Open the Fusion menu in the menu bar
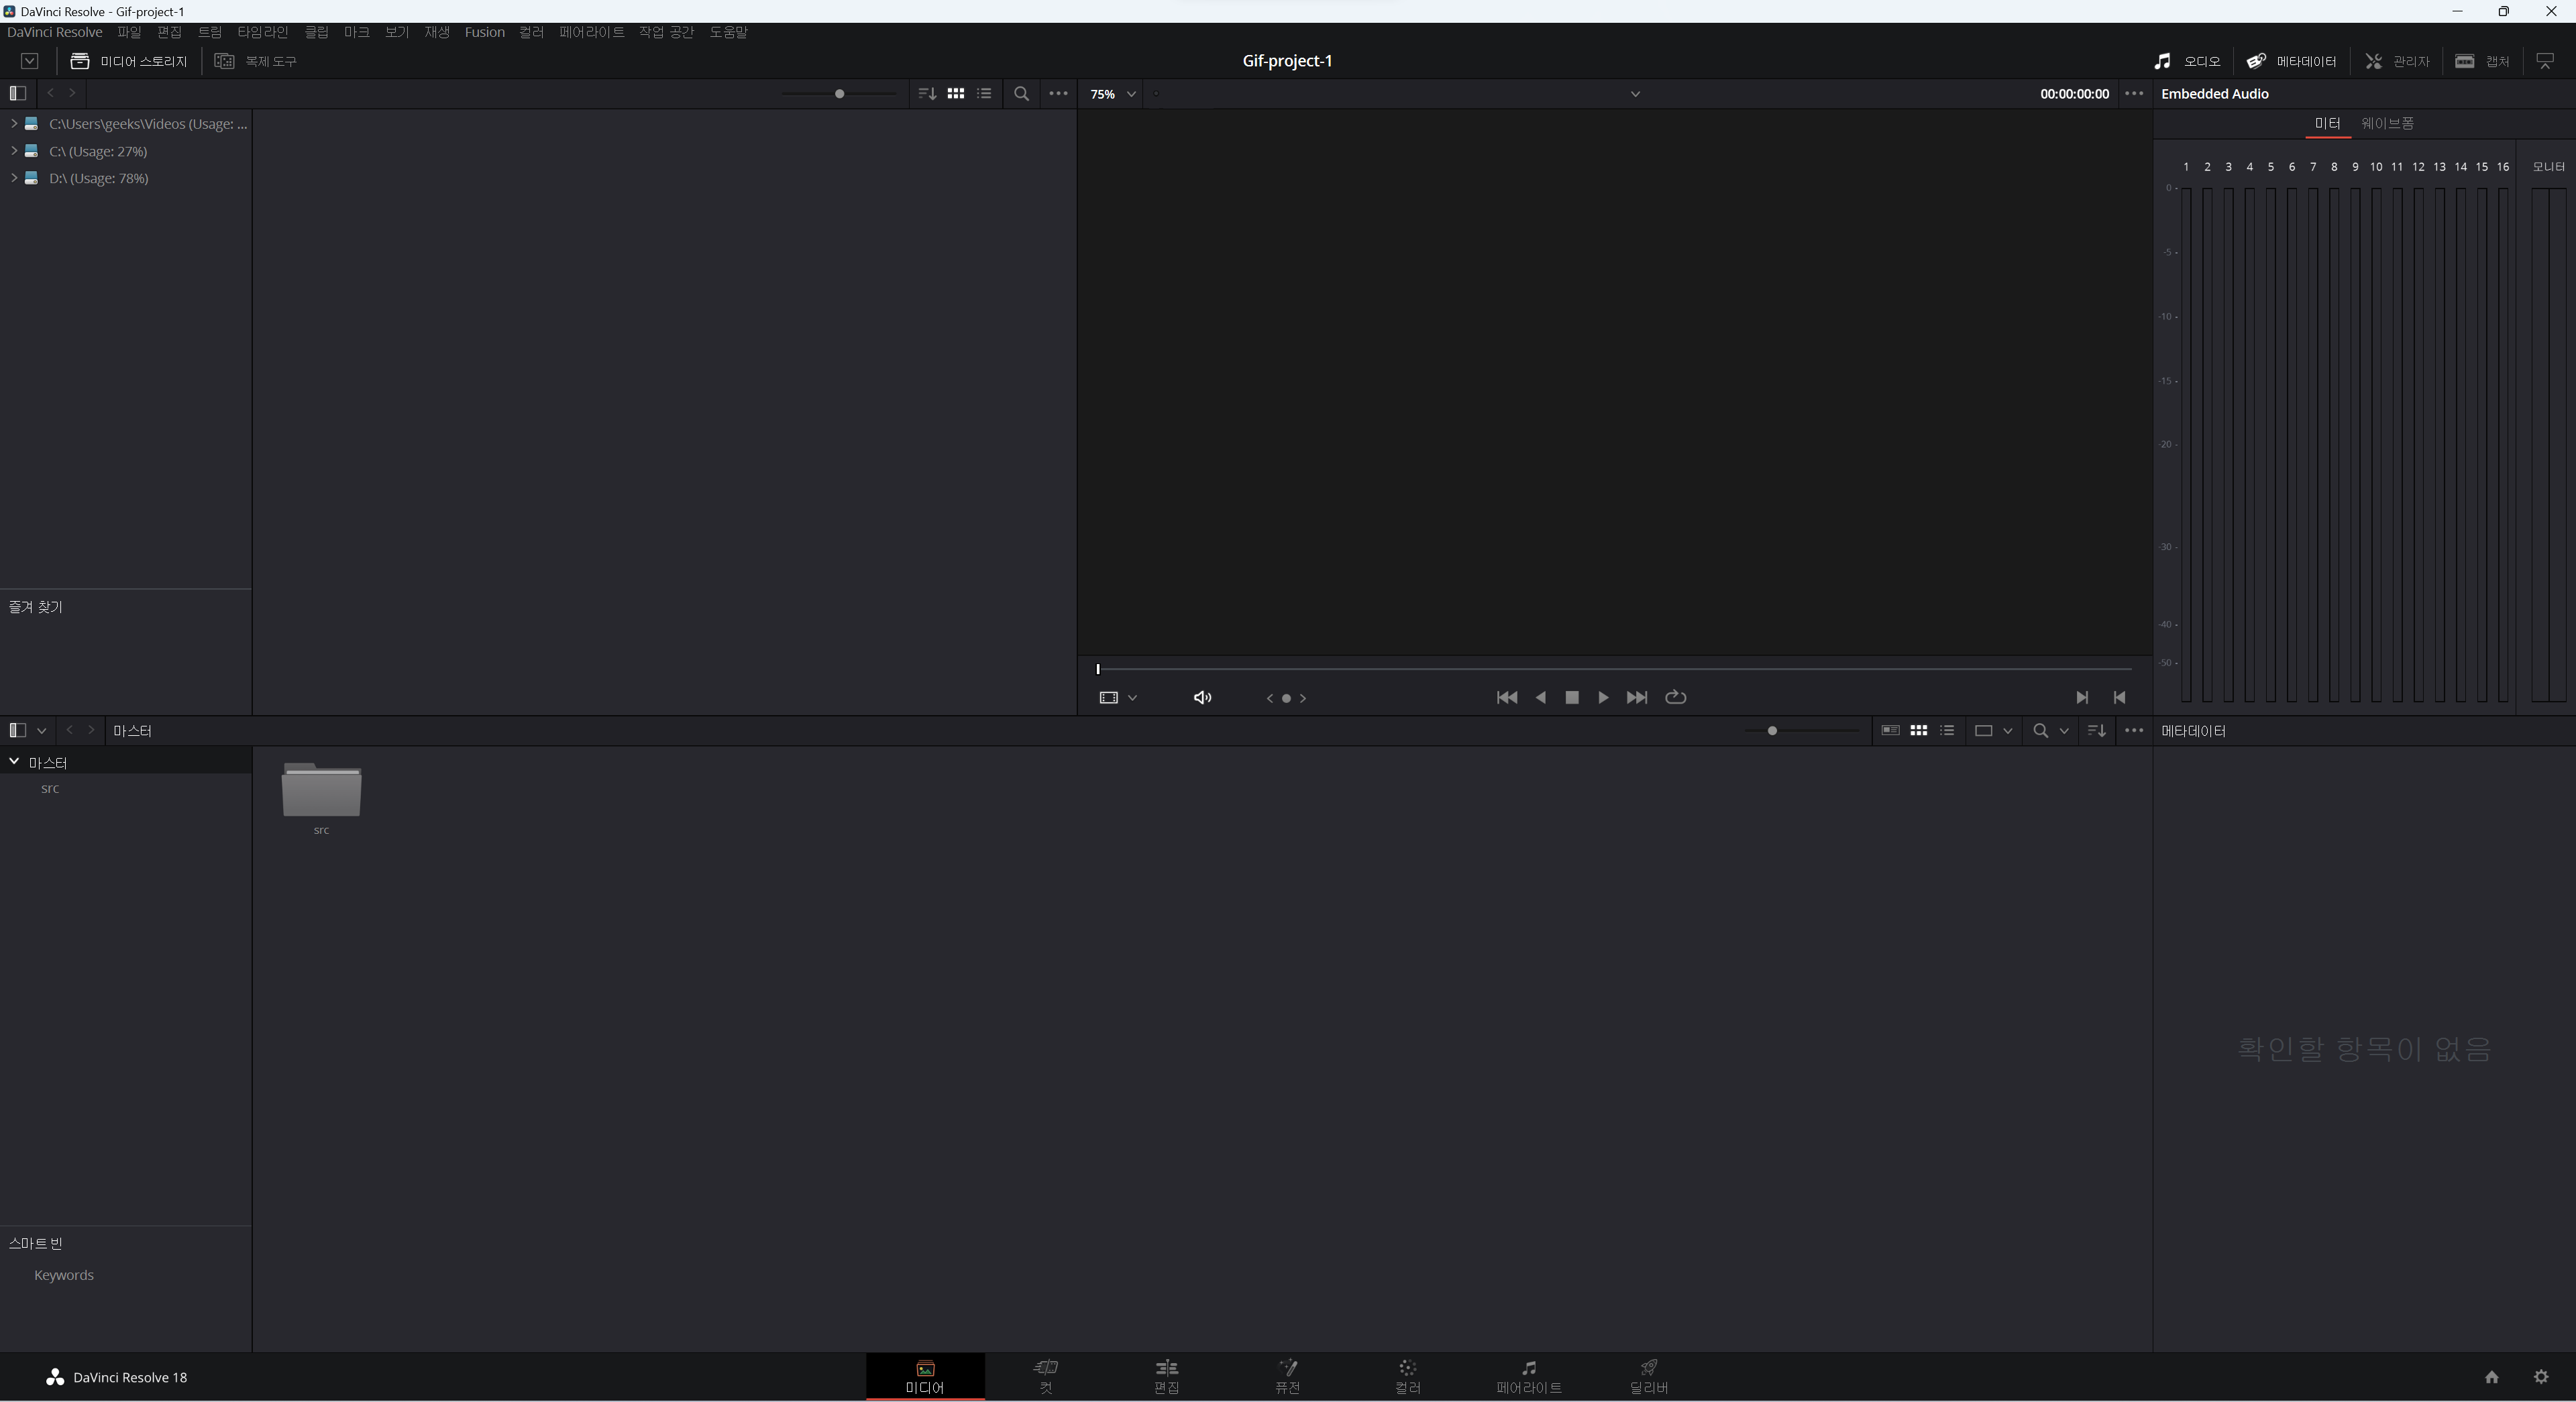2576x1402 pixels. tap(484, 32)
